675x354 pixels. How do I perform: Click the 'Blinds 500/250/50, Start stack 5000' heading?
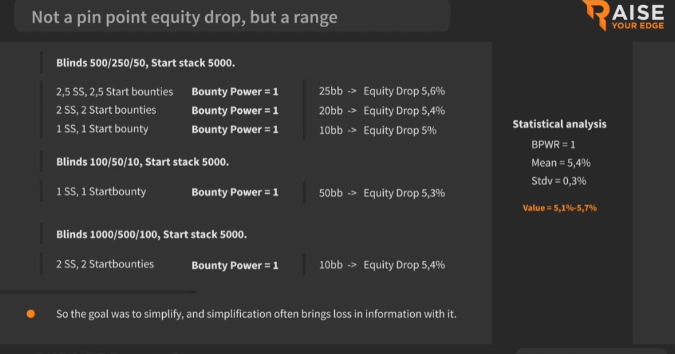pyautogui.click(x=146, y=63)
